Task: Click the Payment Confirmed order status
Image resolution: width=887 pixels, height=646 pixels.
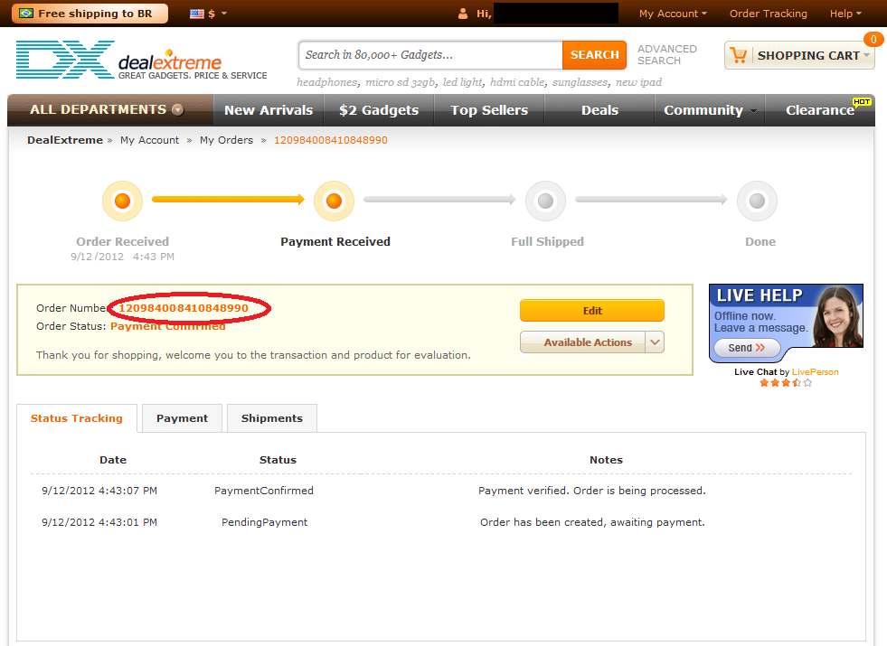Action: [168, 326]
